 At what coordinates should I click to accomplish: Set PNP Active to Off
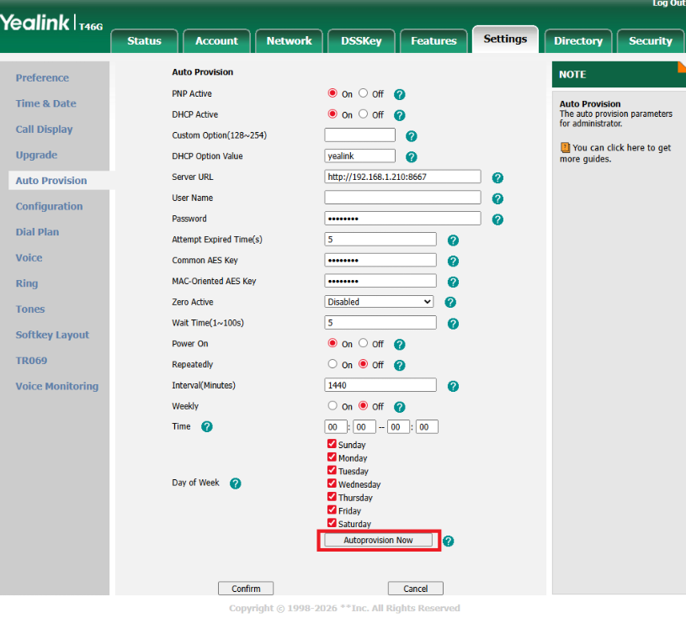(x=364, y=93)
